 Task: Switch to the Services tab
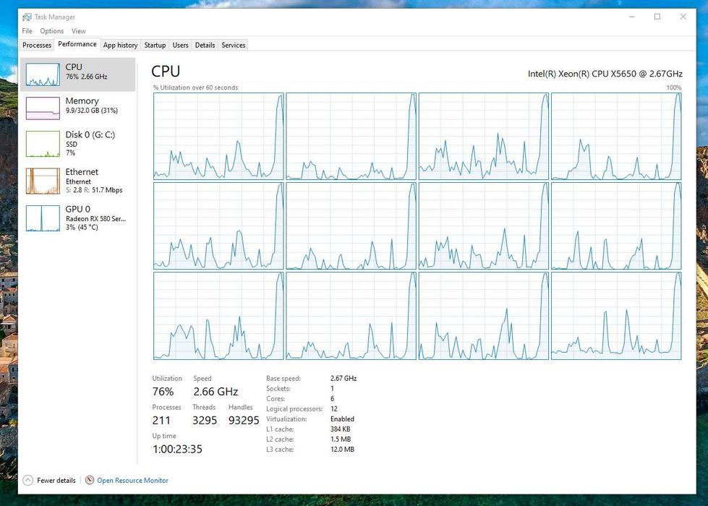[x=234, y=45]
